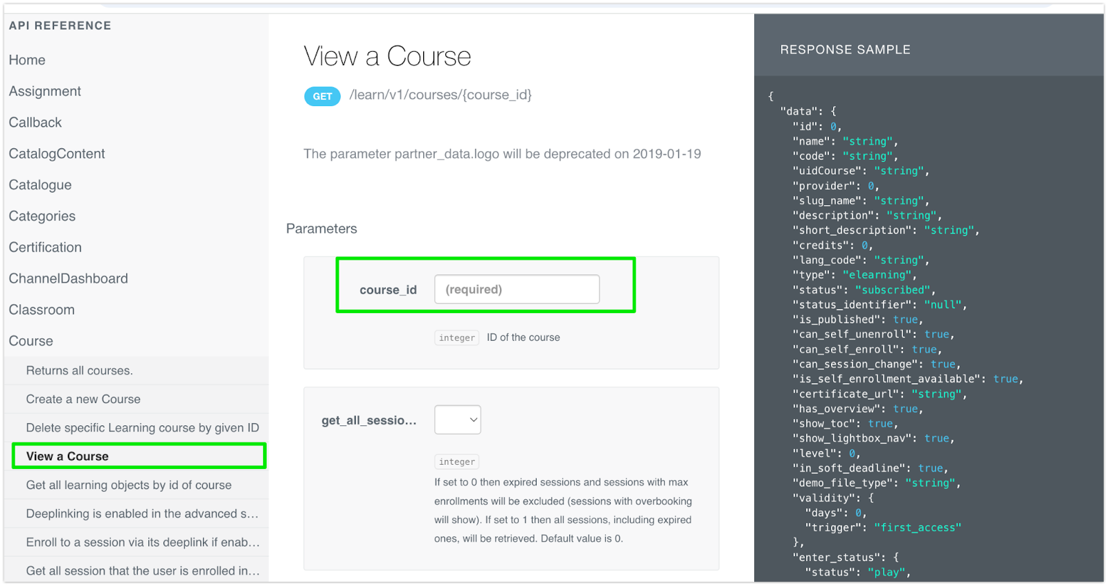Select the Certification sidebar item
This screenshot has height=586, width=1108.
pyautogui.click(x=45, y=247)
